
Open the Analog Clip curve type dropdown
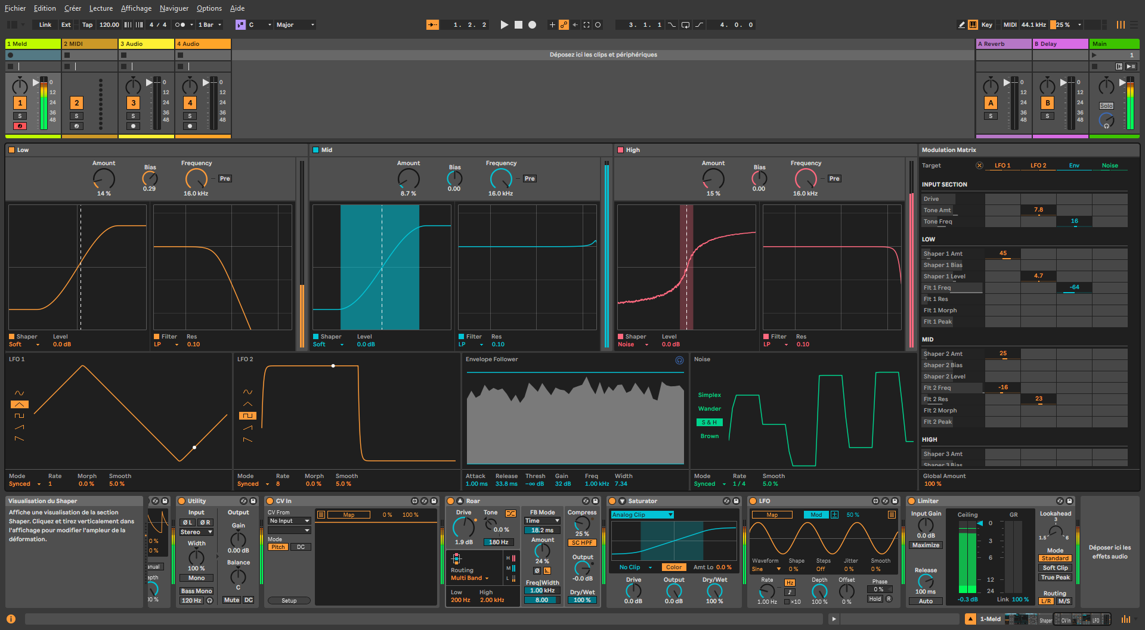click(642, 515)
